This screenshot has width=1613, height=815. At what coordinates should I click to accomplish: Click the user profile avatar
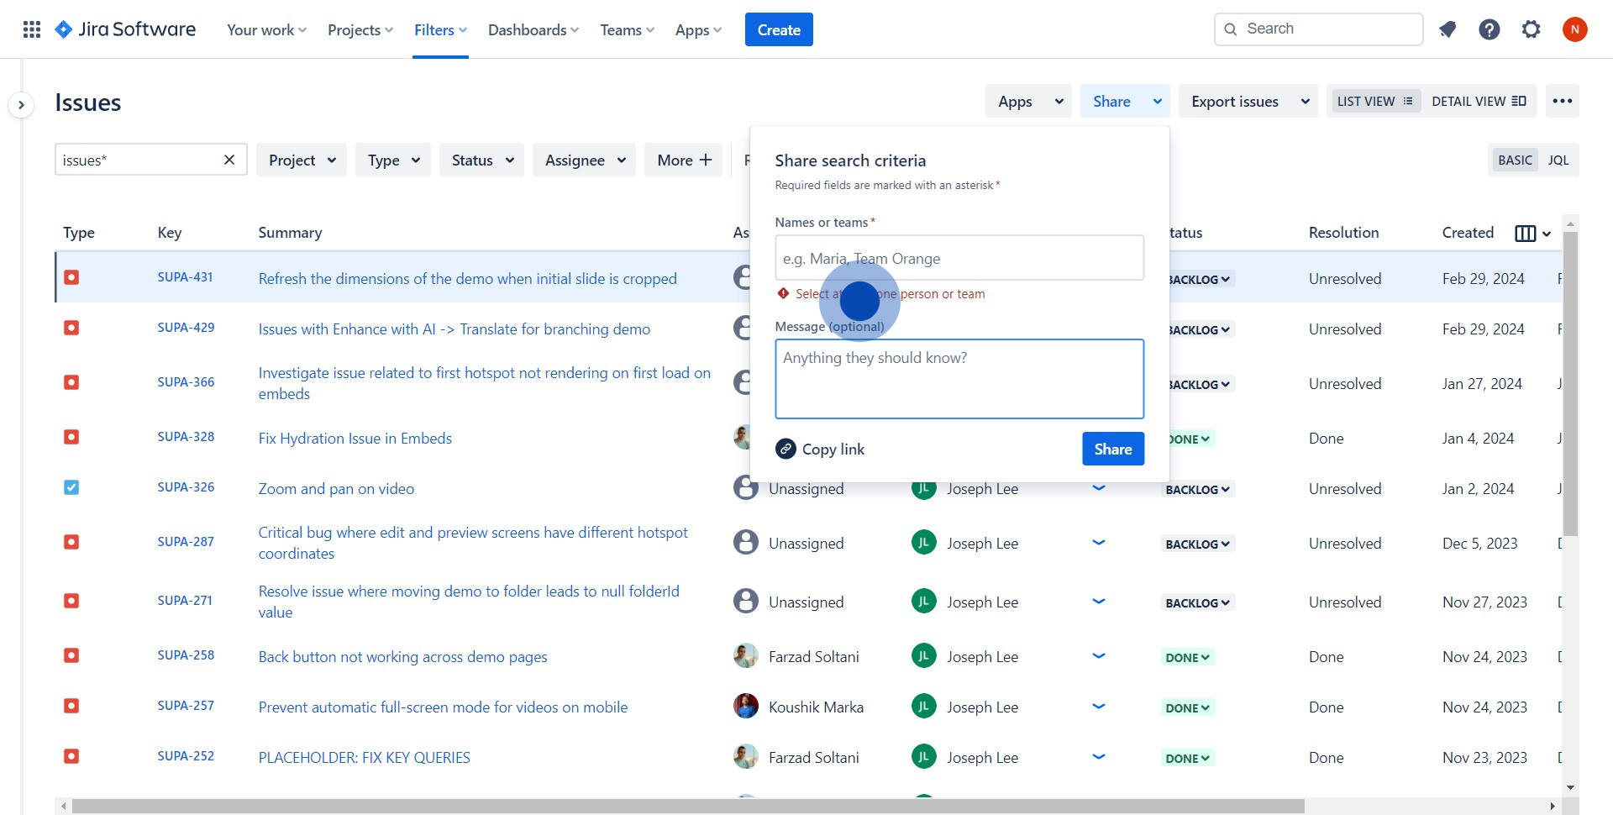(1574, 29)
